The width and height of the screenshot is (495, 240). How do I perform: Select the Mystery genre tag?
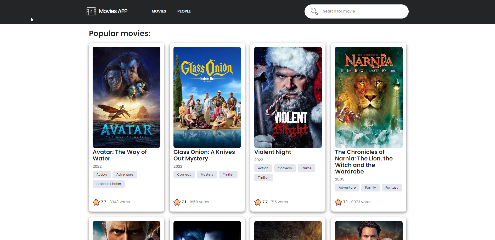click(207, 175)
